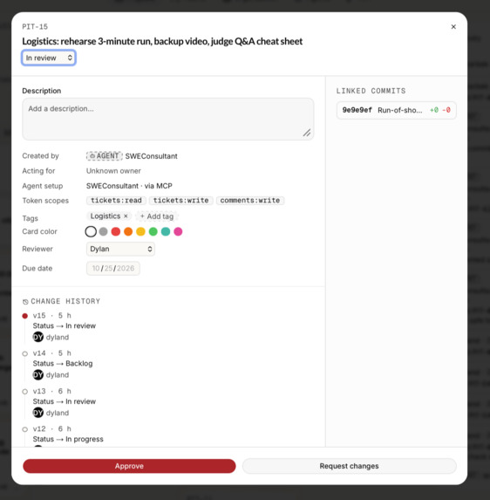Select the pink card color
This screenshot has width=490, height=500.
pyautogui.click(x=178, y=231)
